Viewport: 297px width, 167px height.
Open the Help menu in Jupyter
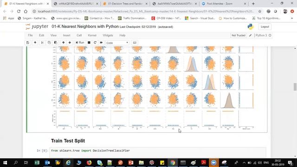tap(123, 35)
